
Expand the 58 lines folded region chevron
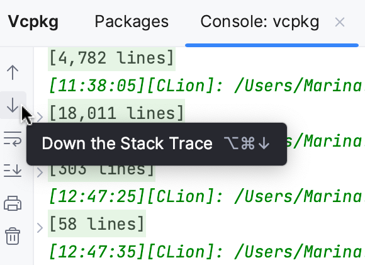coord(40,228)
